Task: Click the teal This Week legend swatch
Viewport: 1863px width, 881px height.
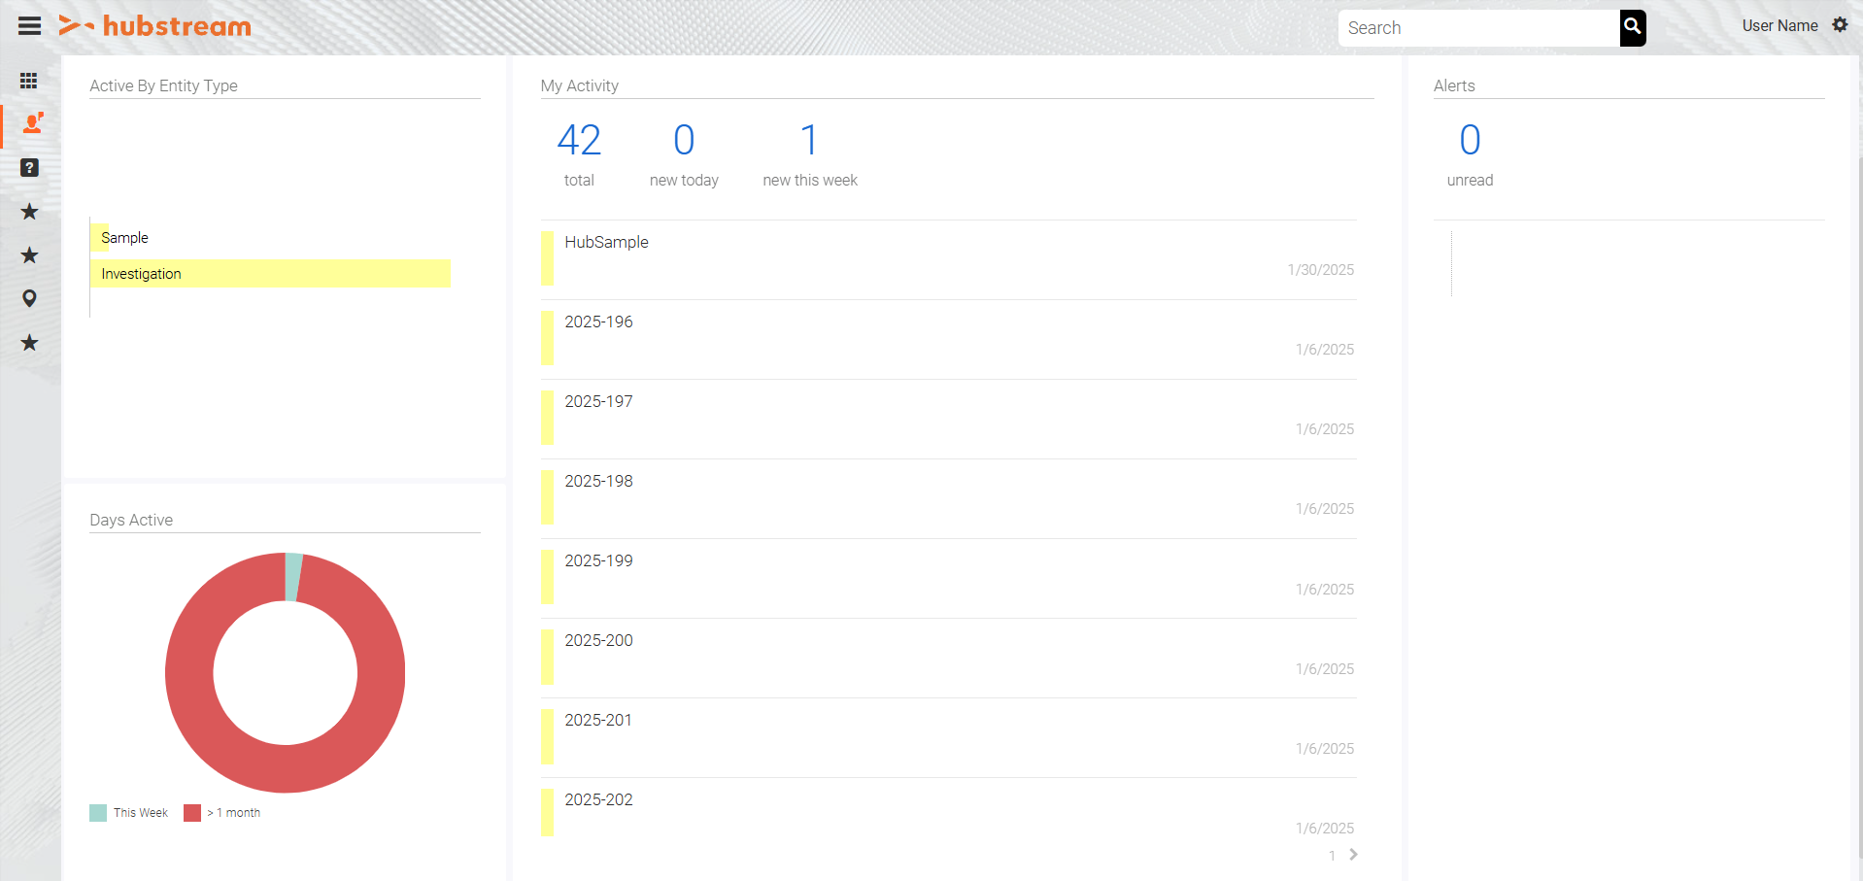Action: pyautogui.click(x=97, y=812)
